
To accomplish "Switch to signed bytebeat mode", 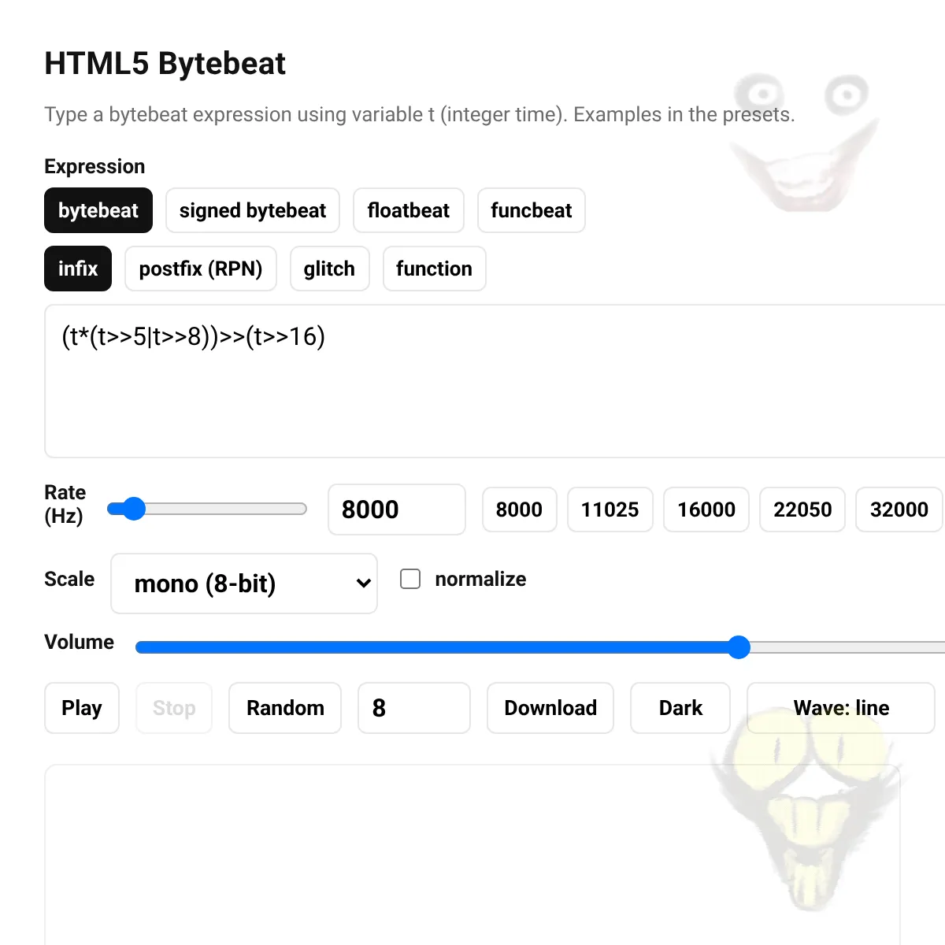I will (252, 210).
